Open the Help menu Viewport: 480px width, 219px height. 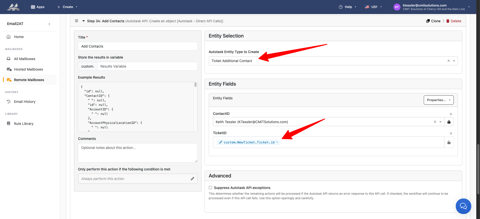[x=347, y=7]
